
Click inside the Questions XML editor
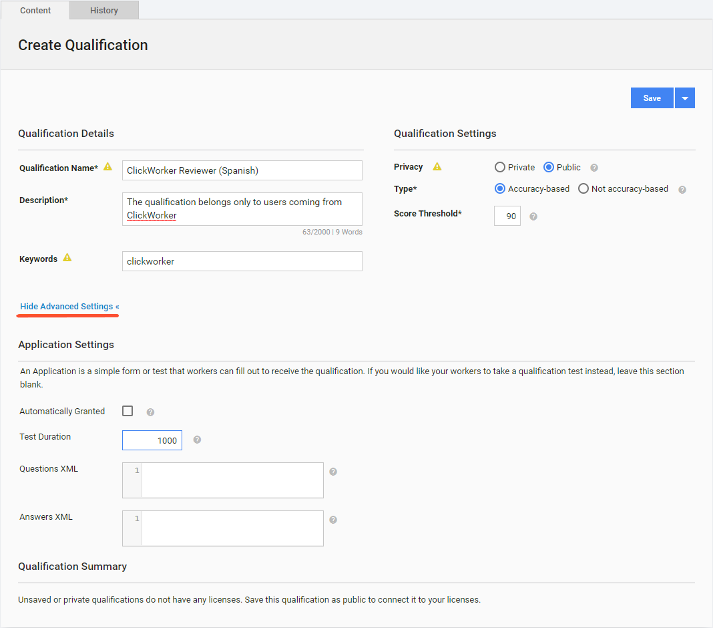(223, 480)
